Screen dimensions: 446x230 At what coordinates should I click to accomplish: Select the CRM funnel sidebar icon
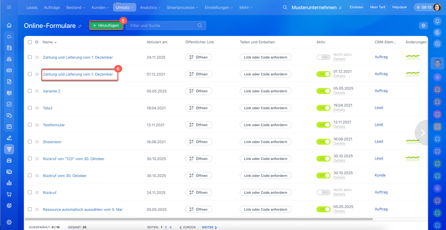point(9,149)
